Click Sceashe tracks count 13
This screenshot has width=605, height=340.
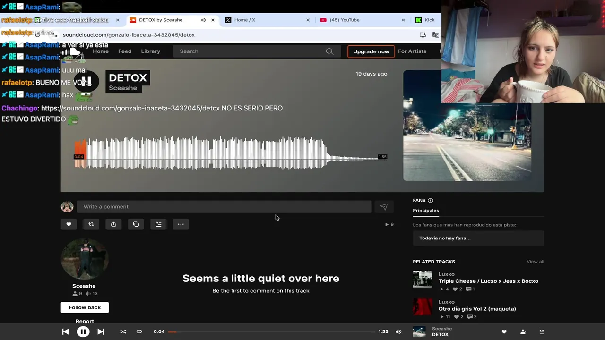(92, 294)
